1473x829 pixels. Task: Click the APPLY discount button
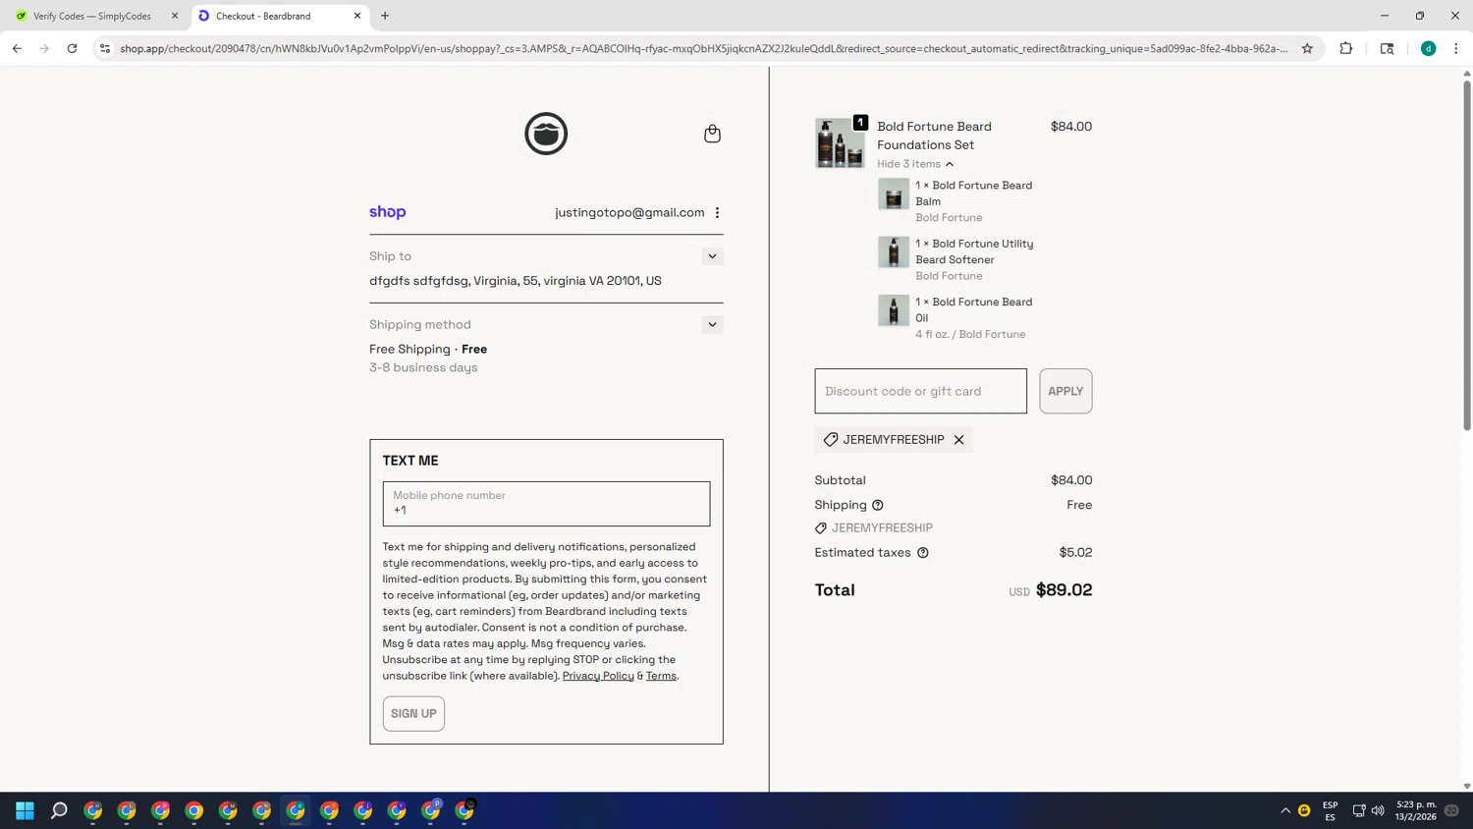coord(1065,391)
